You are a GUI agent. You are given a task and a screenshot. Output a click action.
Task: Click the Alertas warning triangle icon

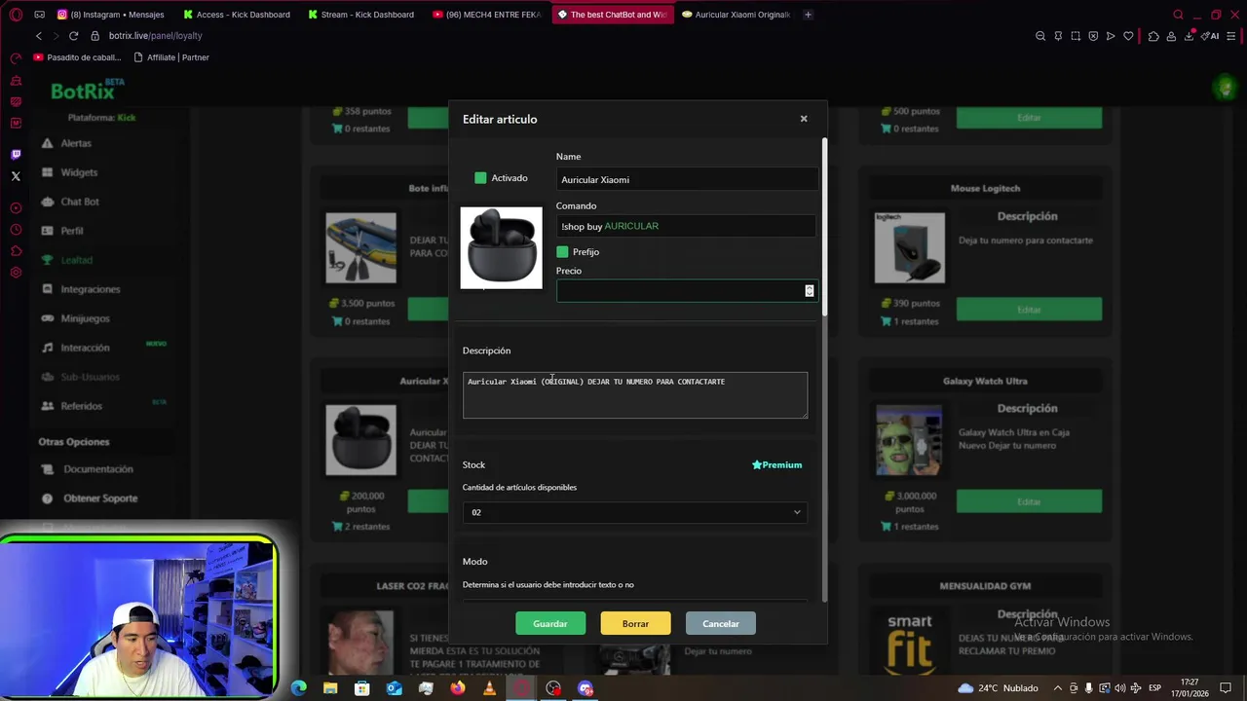coord(47,143)
